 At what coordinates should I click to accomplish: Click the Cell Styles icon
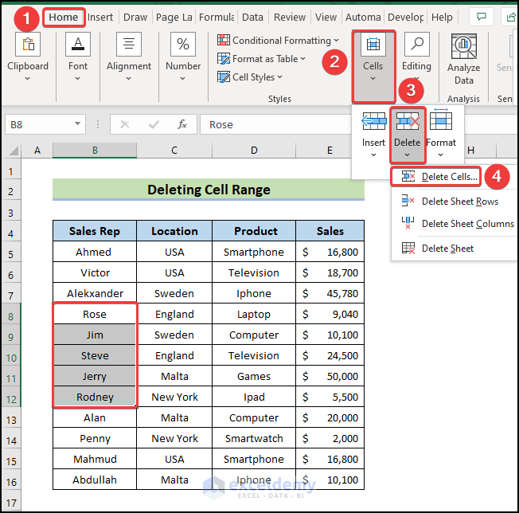(224, 76)
